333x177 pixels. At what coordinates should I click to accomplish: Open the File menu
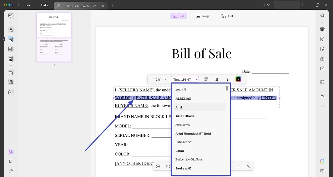click(28, 5)
